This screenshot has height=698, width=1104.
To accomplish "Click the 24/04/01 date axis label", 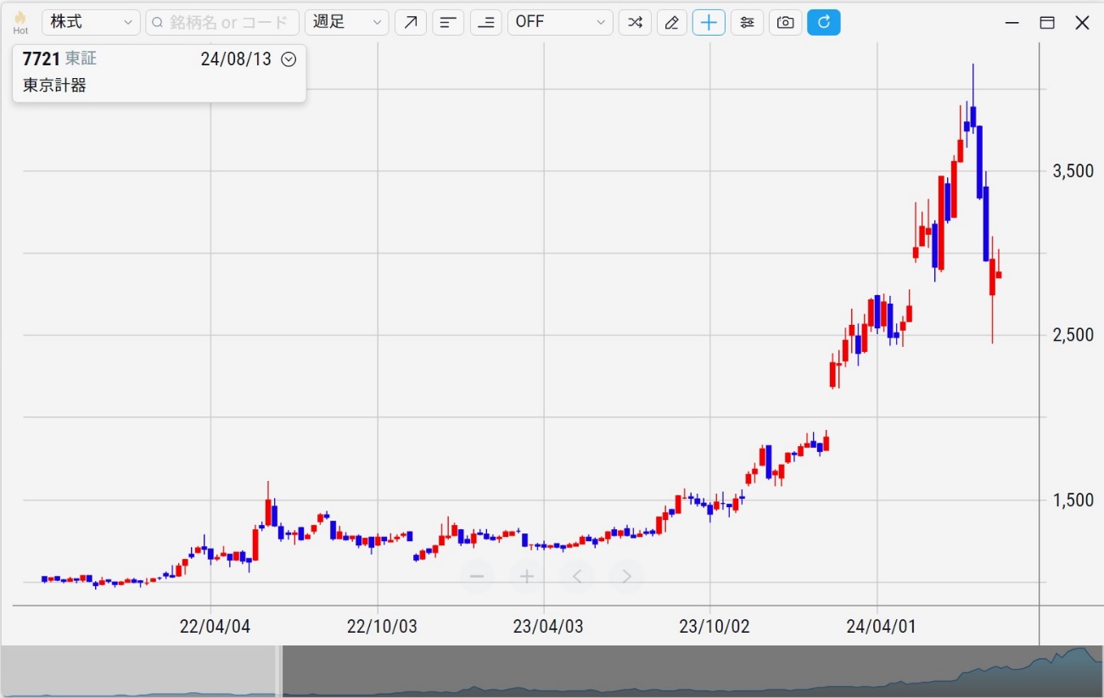I will coord(881,628).
